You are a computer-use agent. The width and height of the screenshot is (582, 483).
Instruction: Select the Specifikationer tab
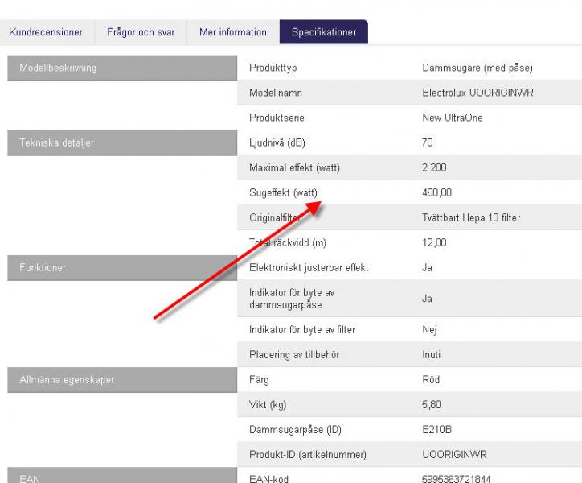(x=323, y=32)
